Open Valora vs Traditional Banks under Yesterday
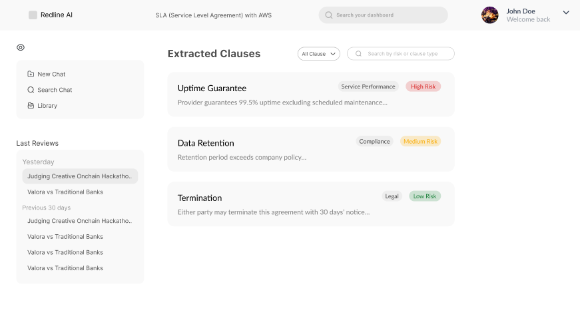Screen dimensions: 580x324 [65, 192]
